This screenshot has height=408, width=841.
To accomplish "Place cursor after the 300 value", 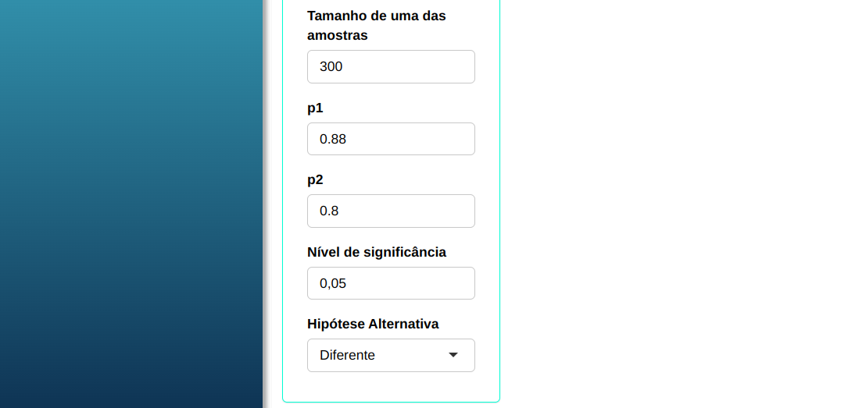I will [344, 67].
